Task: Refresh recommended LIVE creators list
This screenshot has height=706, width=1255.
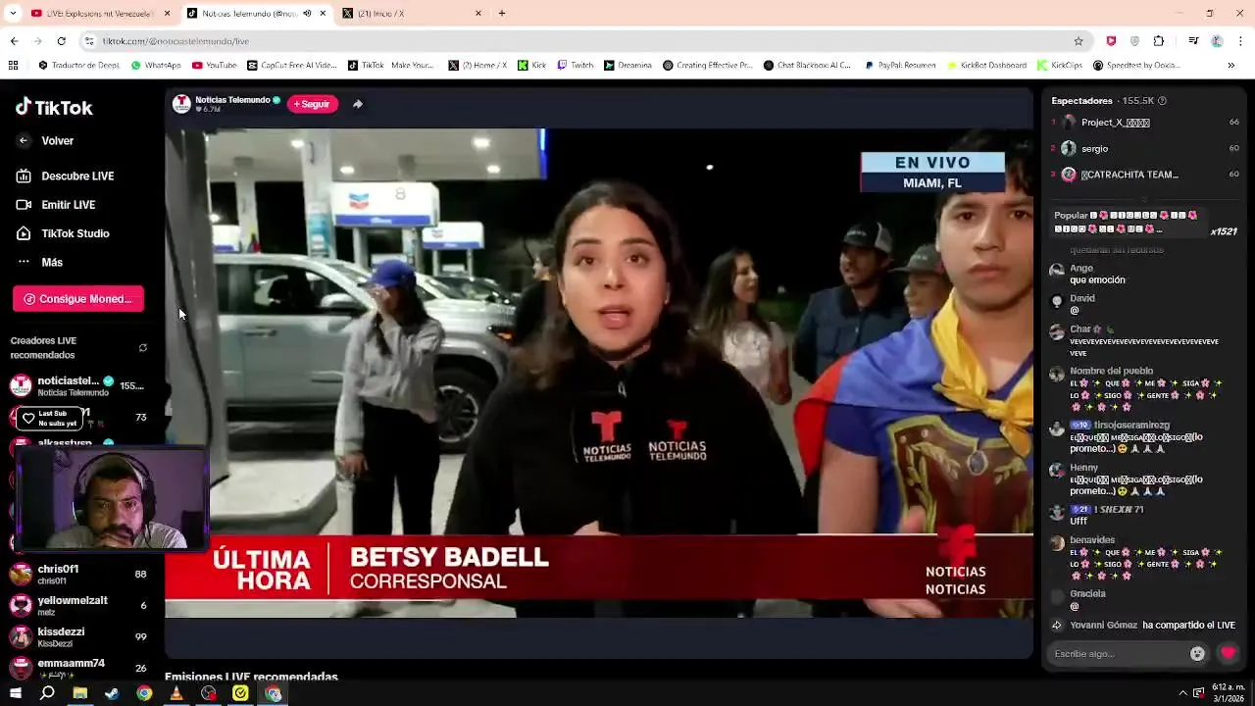Action: (142, 348)
